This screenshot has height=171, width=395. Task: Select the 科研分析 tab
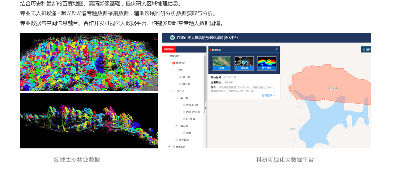169,49
